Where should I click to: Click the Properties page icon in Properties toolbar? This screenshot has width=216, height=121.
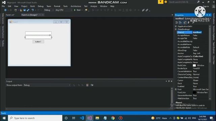click(x=185, y=23)
